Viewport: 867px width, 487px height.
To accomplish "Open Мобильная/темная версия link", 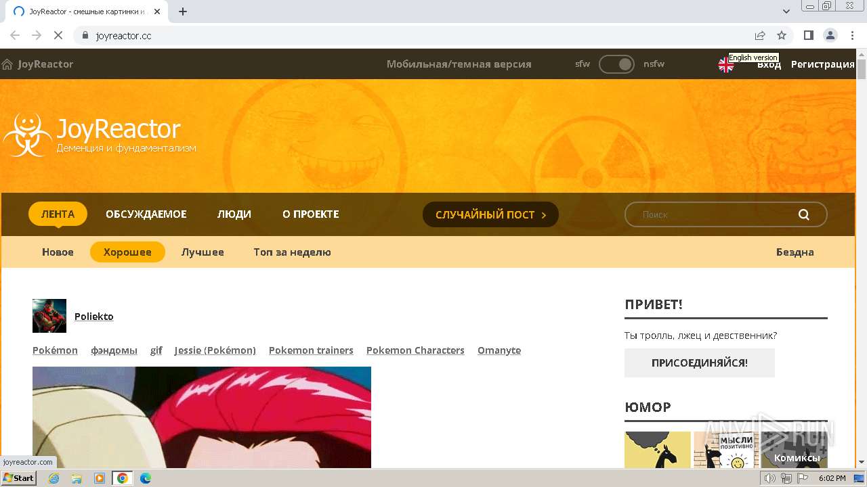I will point(459,64).
